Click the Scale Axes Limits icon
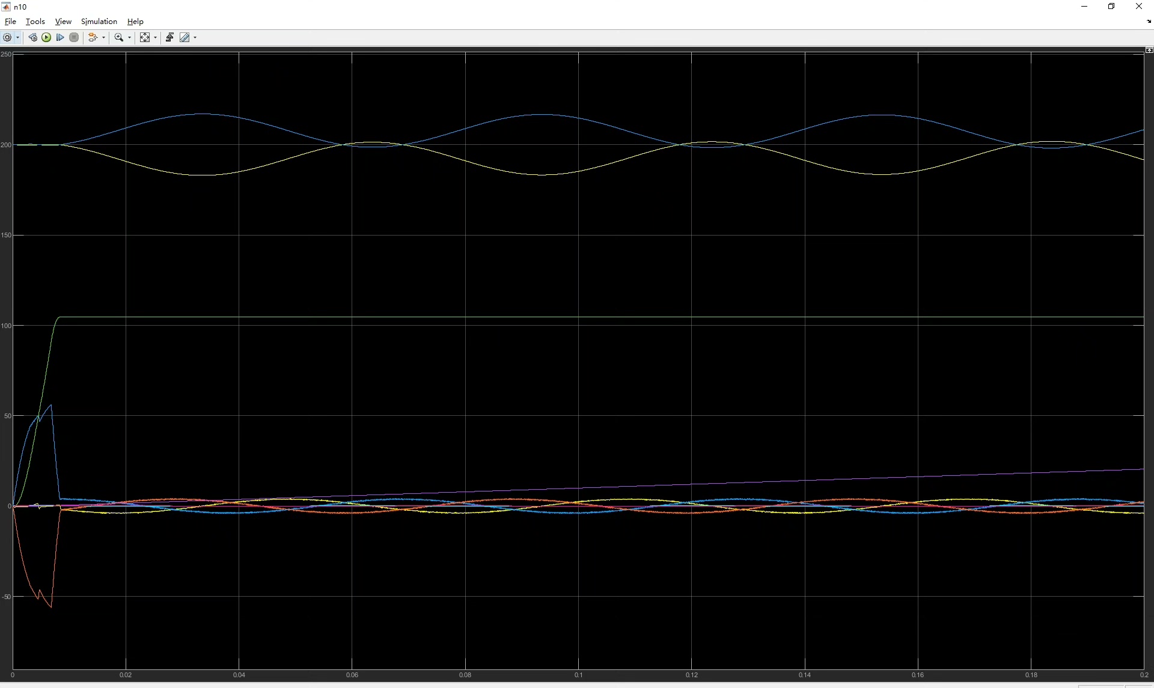Screen dimensions: 1154x688 pyautogui.click(x=145, y=37)
